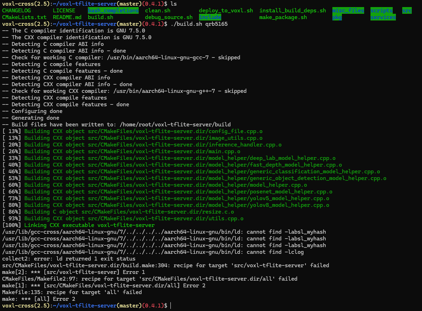Viewport: 422px width, 311px height.
Task: Click the config_file.cpp.o build line
Action: [132, 131]
